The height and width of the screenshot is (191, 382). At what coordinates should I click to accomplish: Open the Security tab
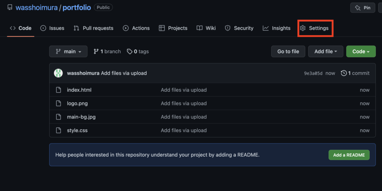pyautogui.click(x=239, y=28)
